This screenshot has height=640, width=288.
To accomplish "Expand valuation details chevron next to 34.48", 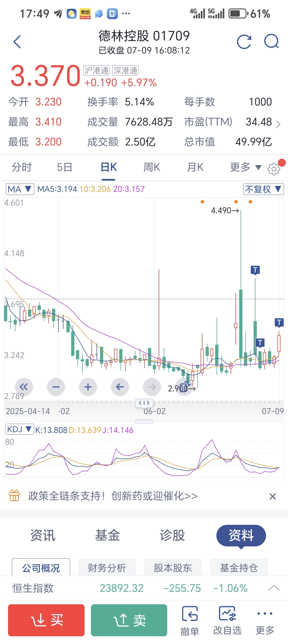I will tap(278, 124).
